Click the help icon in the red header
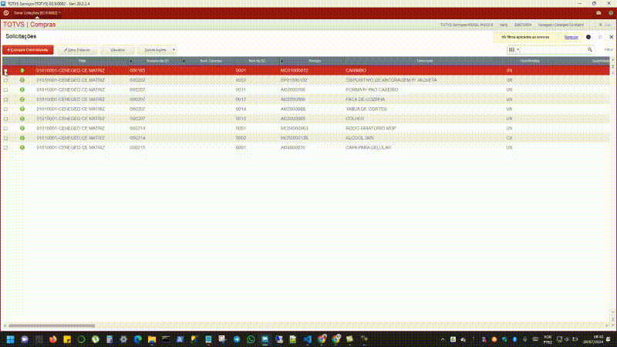 [609, 13]
